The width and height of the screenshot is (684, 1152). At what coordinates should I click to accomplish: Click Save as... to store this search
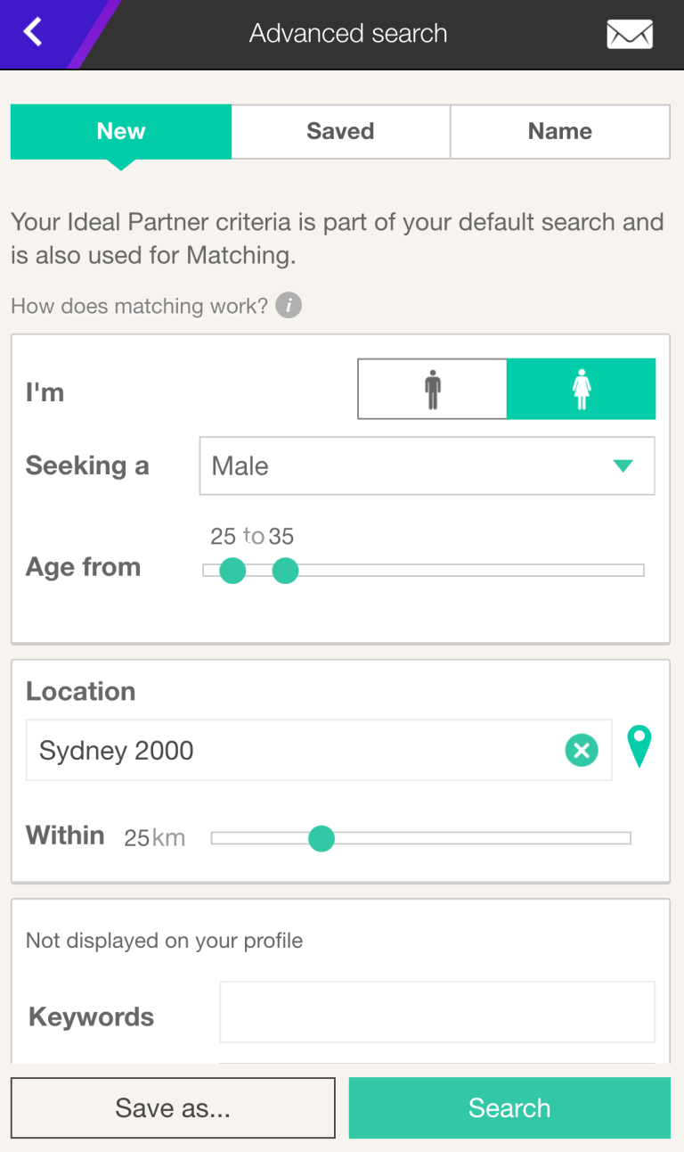tap(172, 1107)
